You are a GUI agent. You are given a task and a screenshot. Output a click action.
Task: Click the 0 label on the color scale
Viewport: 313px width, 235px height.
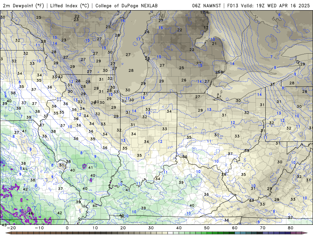(x=67, y=228)
